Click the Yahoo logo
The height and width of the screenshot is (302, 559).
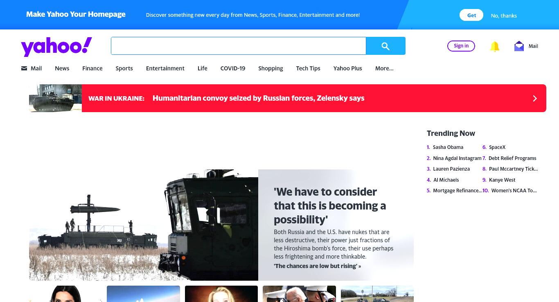(56, 46)
